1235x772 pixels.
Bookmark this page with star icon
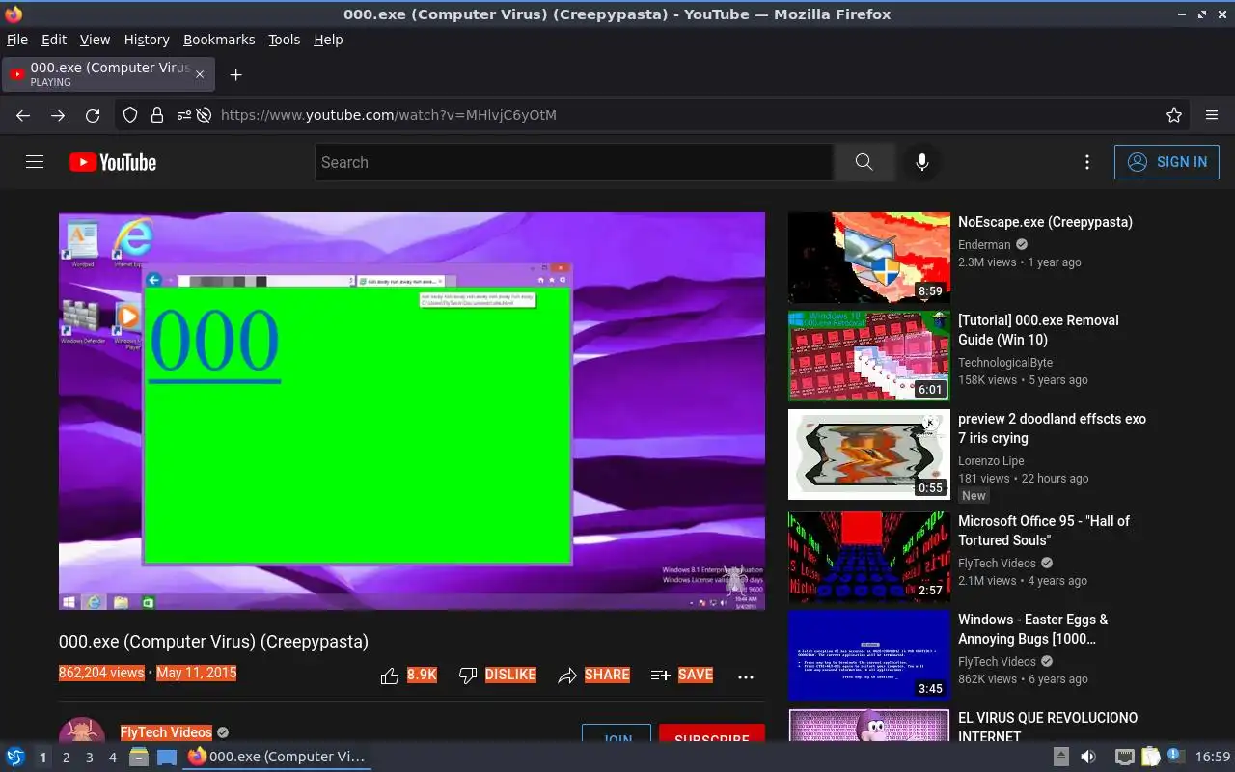coord(1174,115)
